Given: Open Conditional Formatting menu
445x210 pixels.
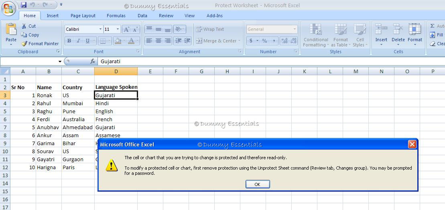Looking at the screenshot, I should [315, 35].
